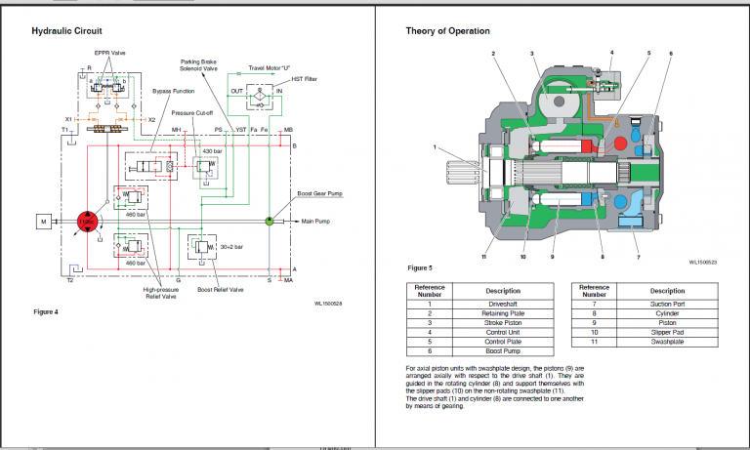The width and height of the screenshot is (750, 450).
Task: Select the EPPR Valve label
Action: 110,53
